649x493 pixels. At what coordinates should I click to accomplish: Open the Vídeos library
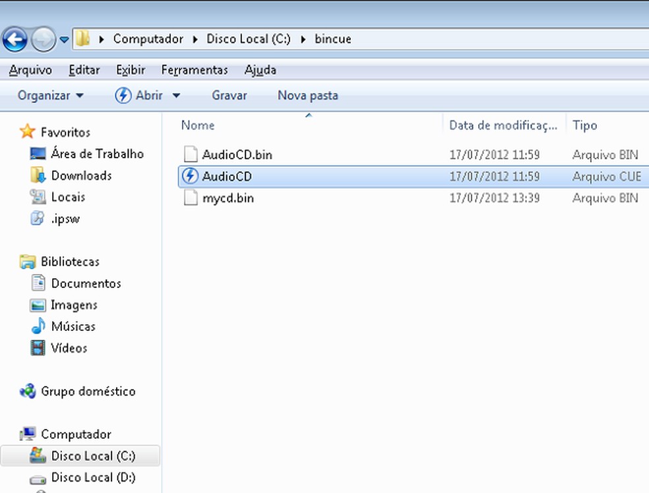(69, 348)
